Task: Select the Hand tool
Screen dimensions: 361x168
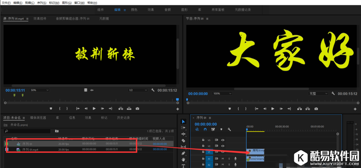Action: coord(183,160)
